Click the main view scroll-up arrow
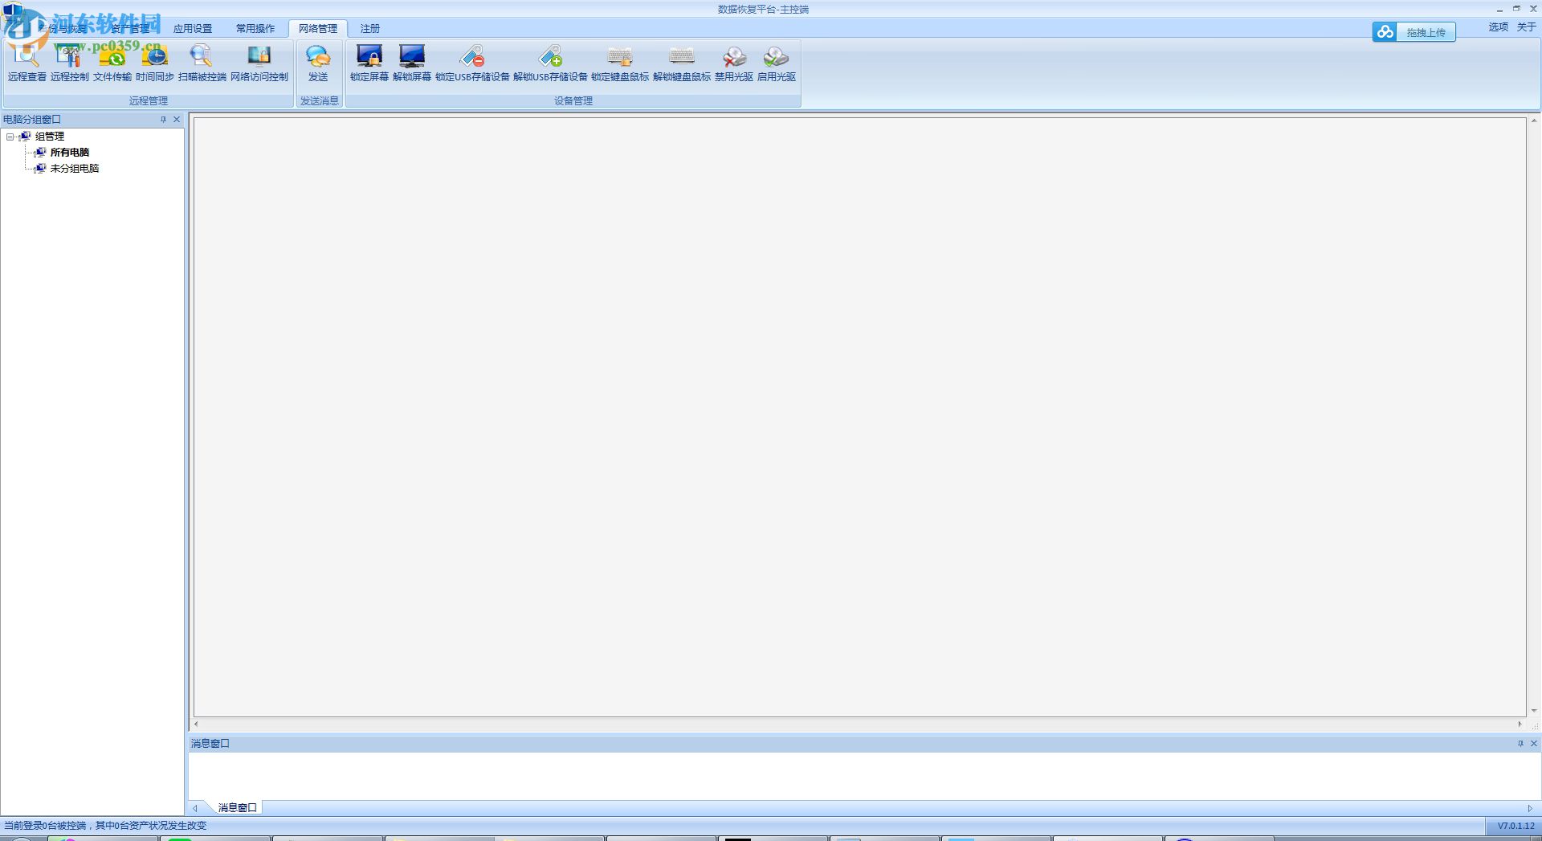 (1534, 121)
